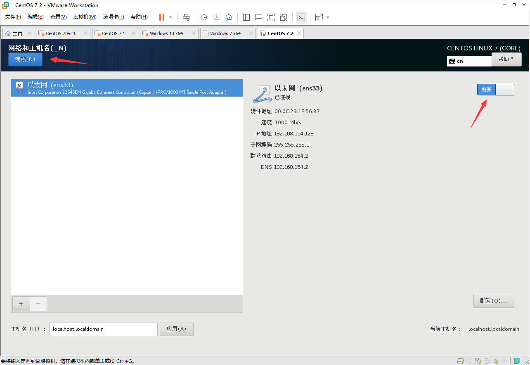Select the 以太网 (ens33) device row
The image size is (530, 365).
pyautogui.click(x=127, y=88)
